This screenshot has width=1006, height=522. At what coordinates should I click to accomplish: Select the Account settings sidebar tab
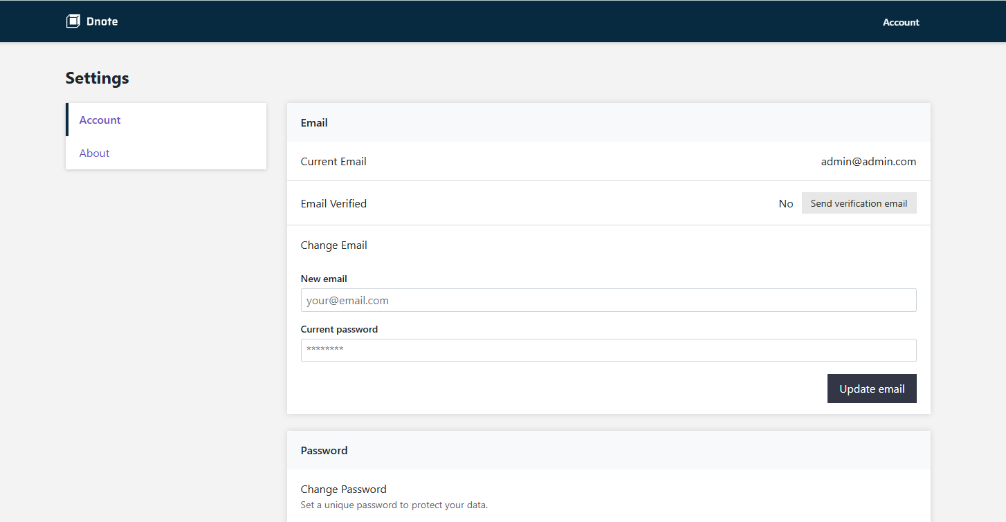(166, 120)
